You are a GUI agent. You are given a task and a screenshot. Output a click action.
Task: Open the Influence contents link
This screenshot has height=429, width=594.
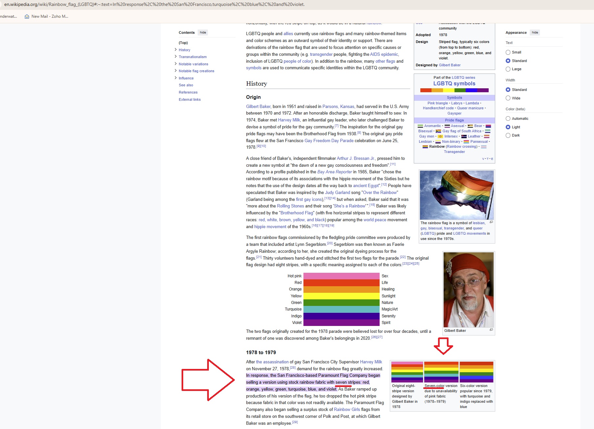pyautogui.click(x=186, y=78)
